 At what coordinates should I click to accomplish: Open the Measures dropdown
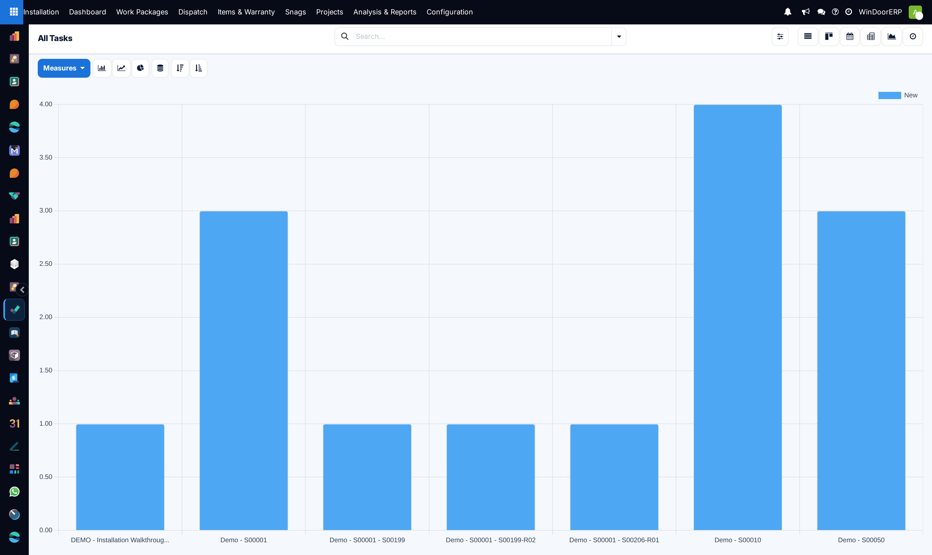64,68
